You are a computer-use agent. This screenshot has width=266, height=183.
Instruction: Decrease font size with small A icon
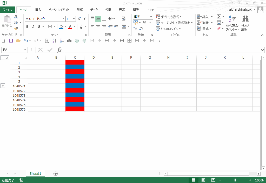point(85,19)
